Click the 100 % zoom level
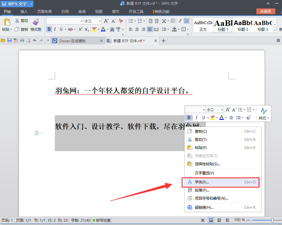 (x=240, y=220)
